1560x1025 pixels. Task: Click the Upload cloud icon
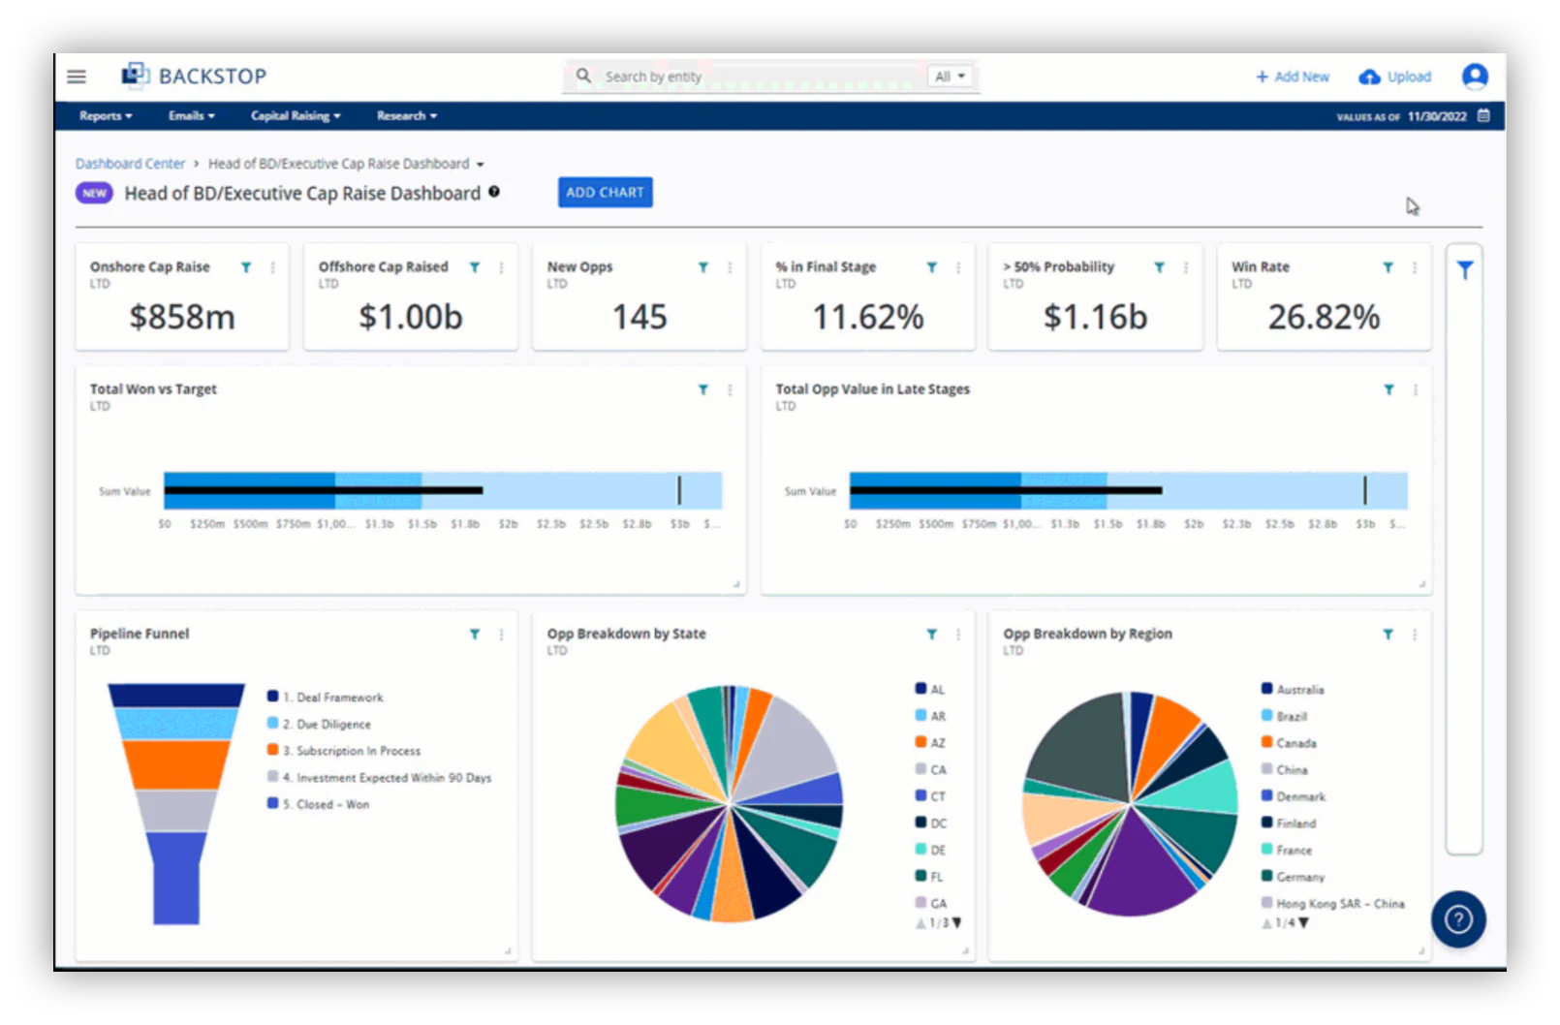[1369, 77]
